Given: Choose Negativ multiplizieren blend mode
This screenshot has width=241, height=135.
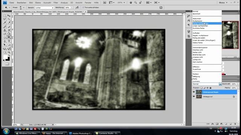Looking at the screenshot, I should tap(207, 36).
